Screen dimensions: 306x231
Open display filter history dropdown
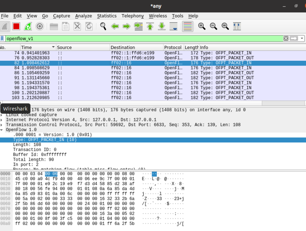click(x=302, y=38)
